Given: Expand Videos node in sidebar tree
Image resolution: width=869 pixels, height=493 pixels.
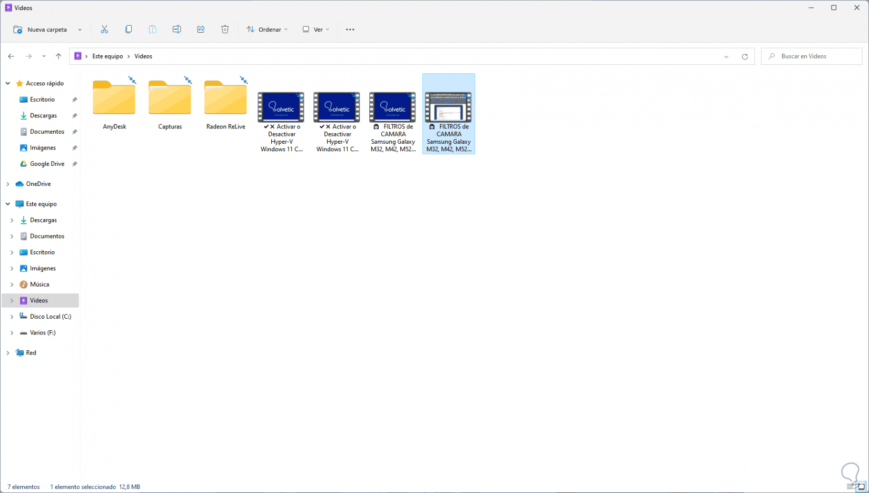Looking at the screenshot, I should coord(12,301).
